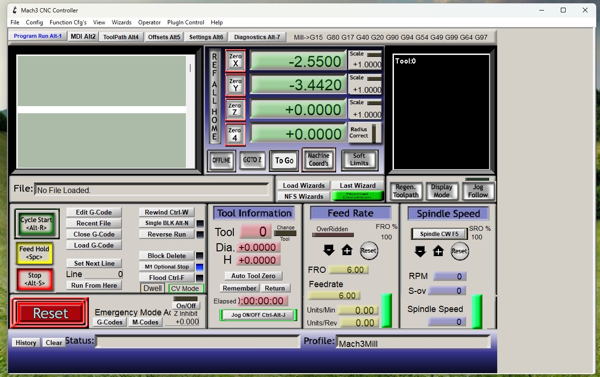Click the Zero X axis button
The width and height of the screenshot is (600, 377).
click(x=235, y=61)
